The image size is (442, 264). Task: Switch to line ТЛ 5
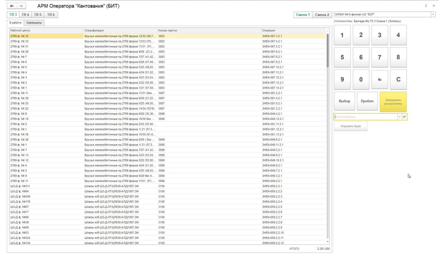[x=38, y=15]
